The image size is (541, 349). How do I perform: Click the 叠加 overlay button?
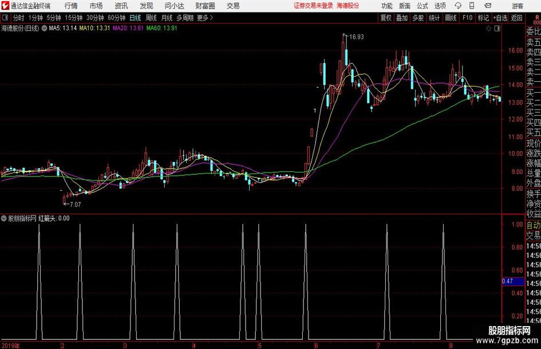click(x=402, y=18)
